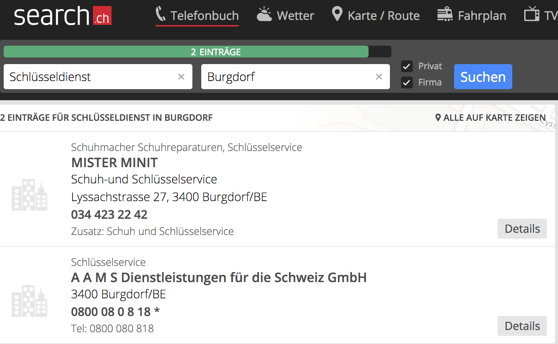
Task: Click the building icon beside MISTER MINIT
Action: pyautogui.click(x=29, y=195)
